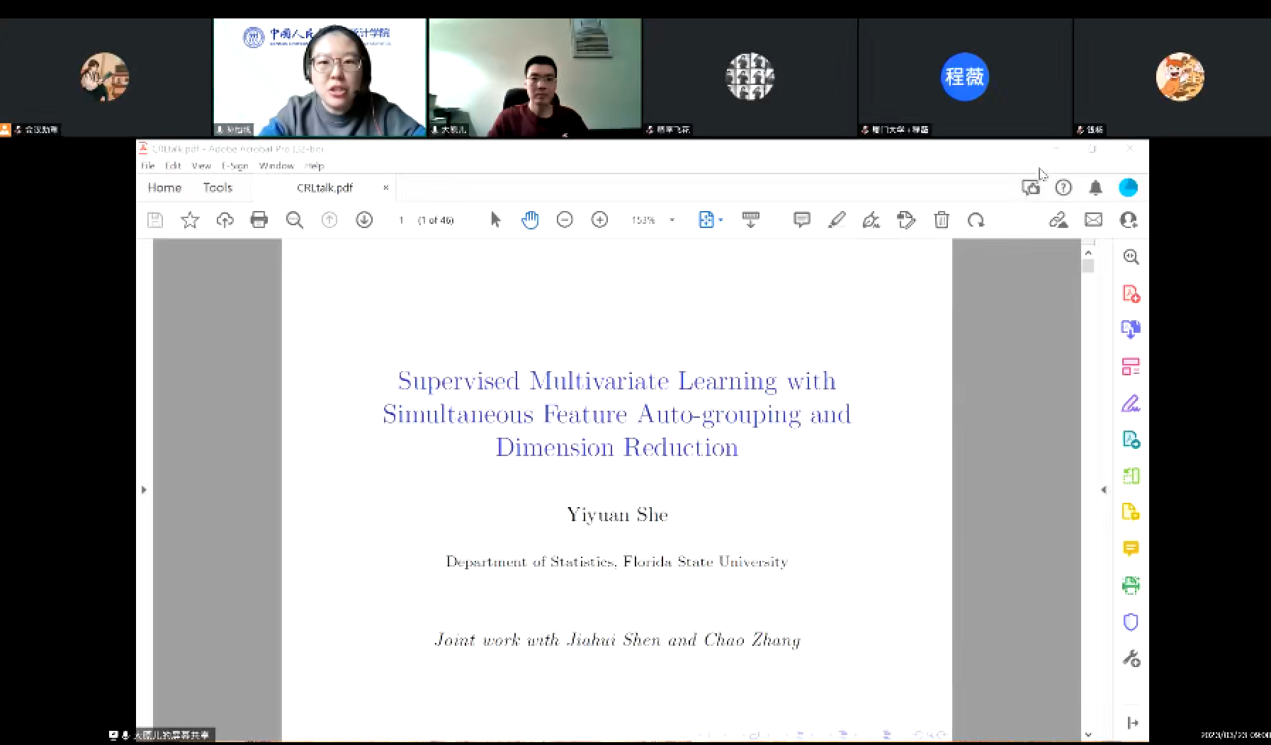
Task: Click the Zoom out minus icon
Action: (565, 220)
